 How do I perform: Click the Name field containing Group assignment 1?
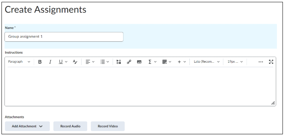[64, 37]
